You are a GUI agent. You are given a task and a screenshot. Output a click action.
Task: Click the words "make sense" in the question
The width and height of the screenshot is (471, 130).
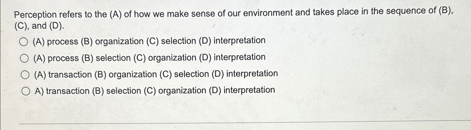[x=190, y=13]
